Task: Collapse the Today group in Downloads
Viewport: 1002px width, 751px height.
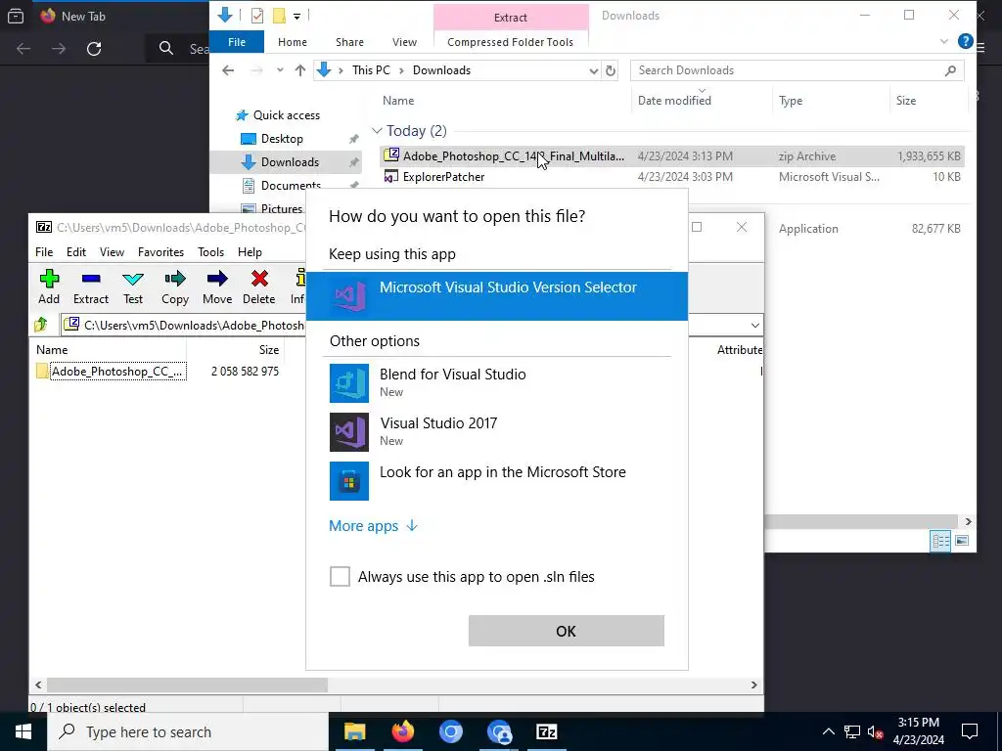Action: pos(377,131)
